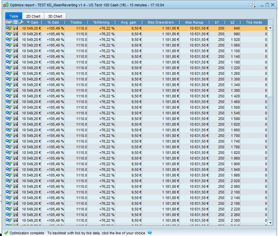The width and height of the screenshot is (278, 236).
Task: Gear-arrow icon in the b2 1 060 row
Action: click(9, 45)
